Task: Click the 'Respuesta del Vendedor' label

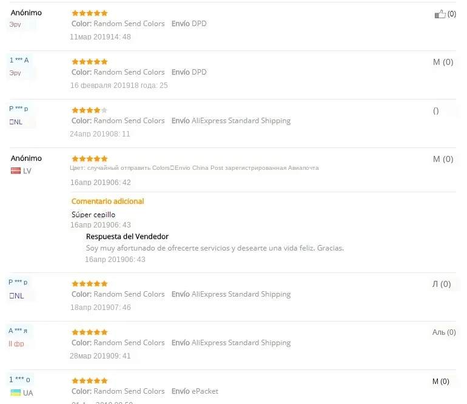Action: [x=127, y=237]
